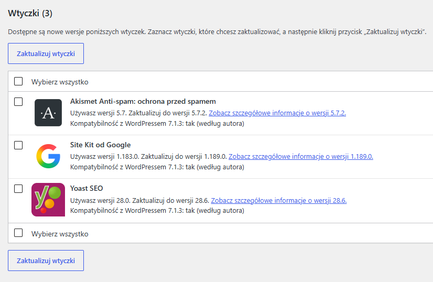Click the Yoast SEO plugin title
Screen dimensions: 433x282
86,188
